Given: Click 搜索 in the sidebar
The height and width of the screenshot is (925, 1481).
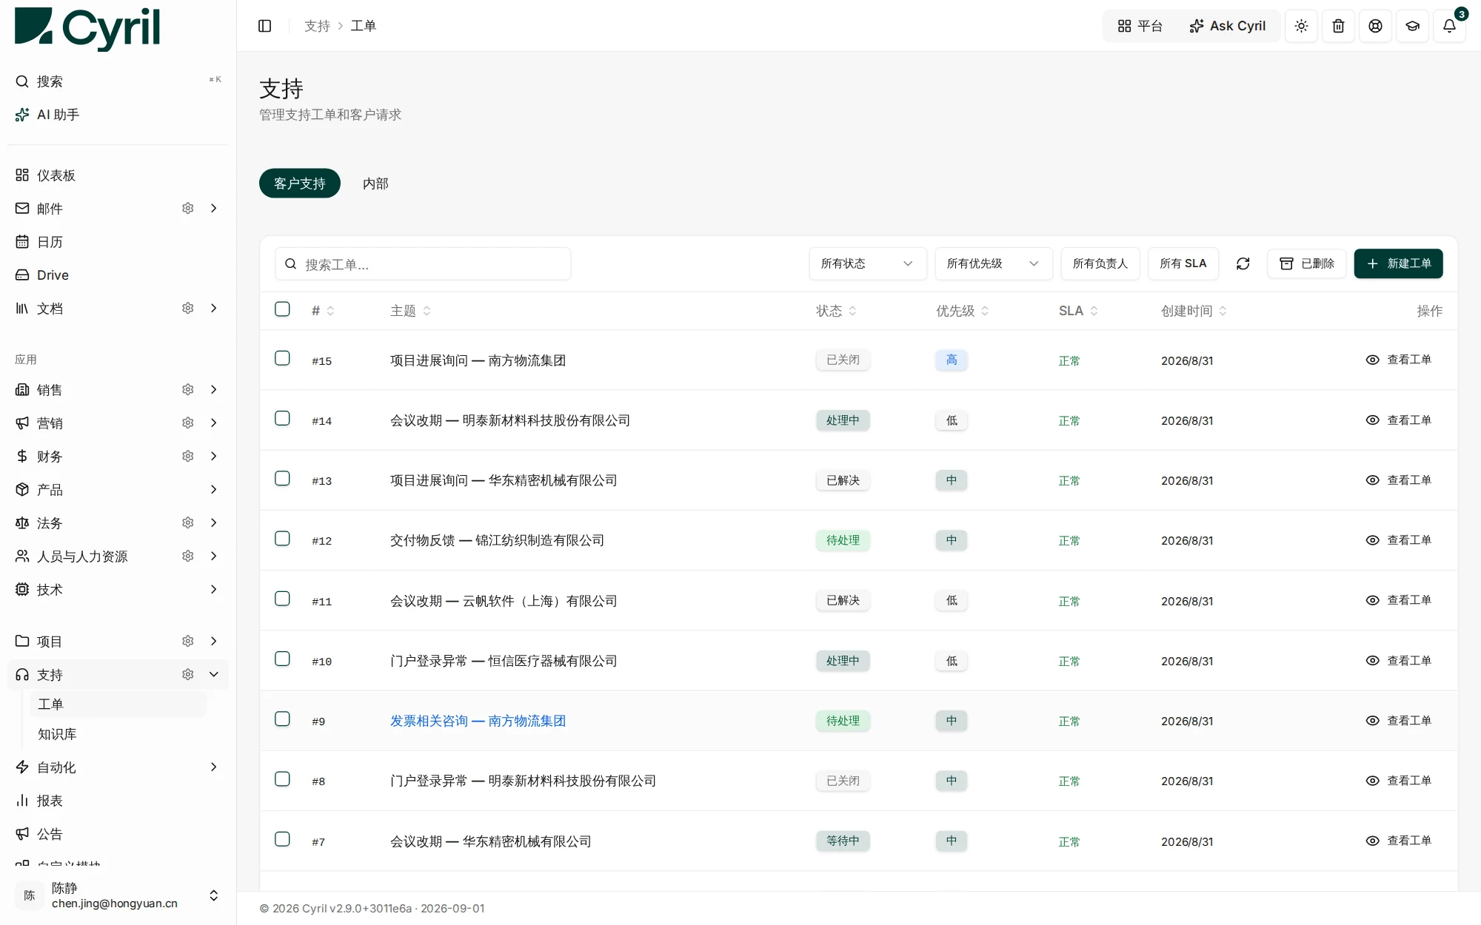Looking at the screenshot, I should coord(118,81).
